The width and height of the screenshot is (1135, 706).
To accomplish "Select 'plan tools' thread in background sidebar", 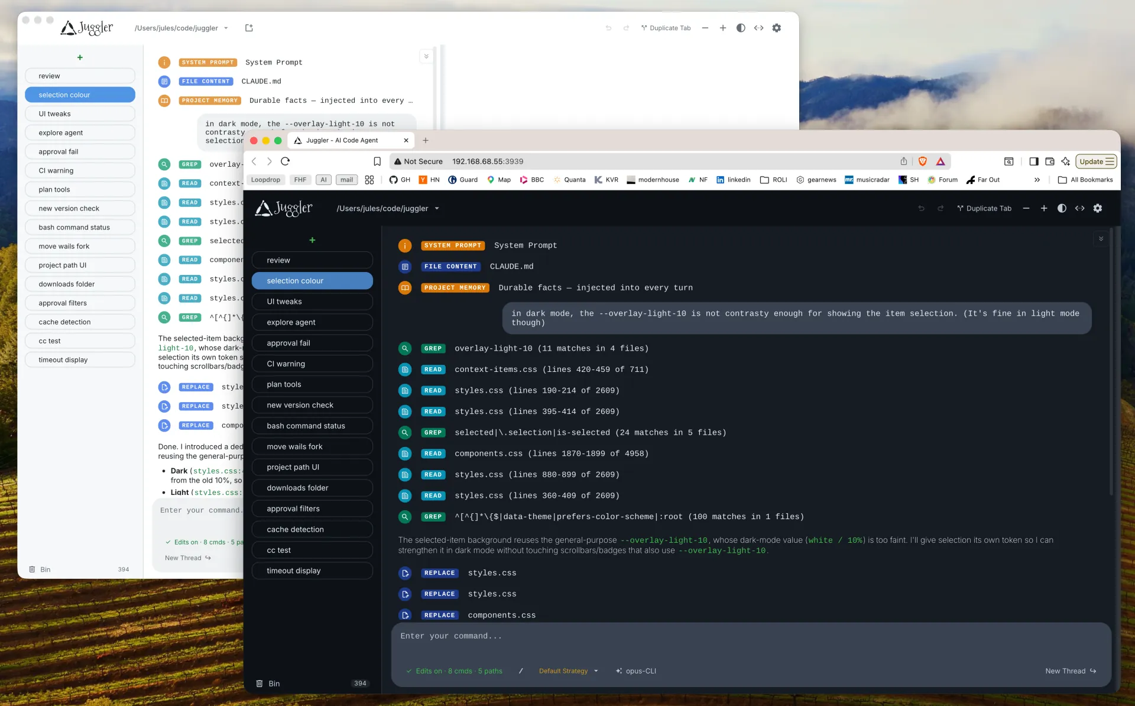I will [x=80, y=189].
